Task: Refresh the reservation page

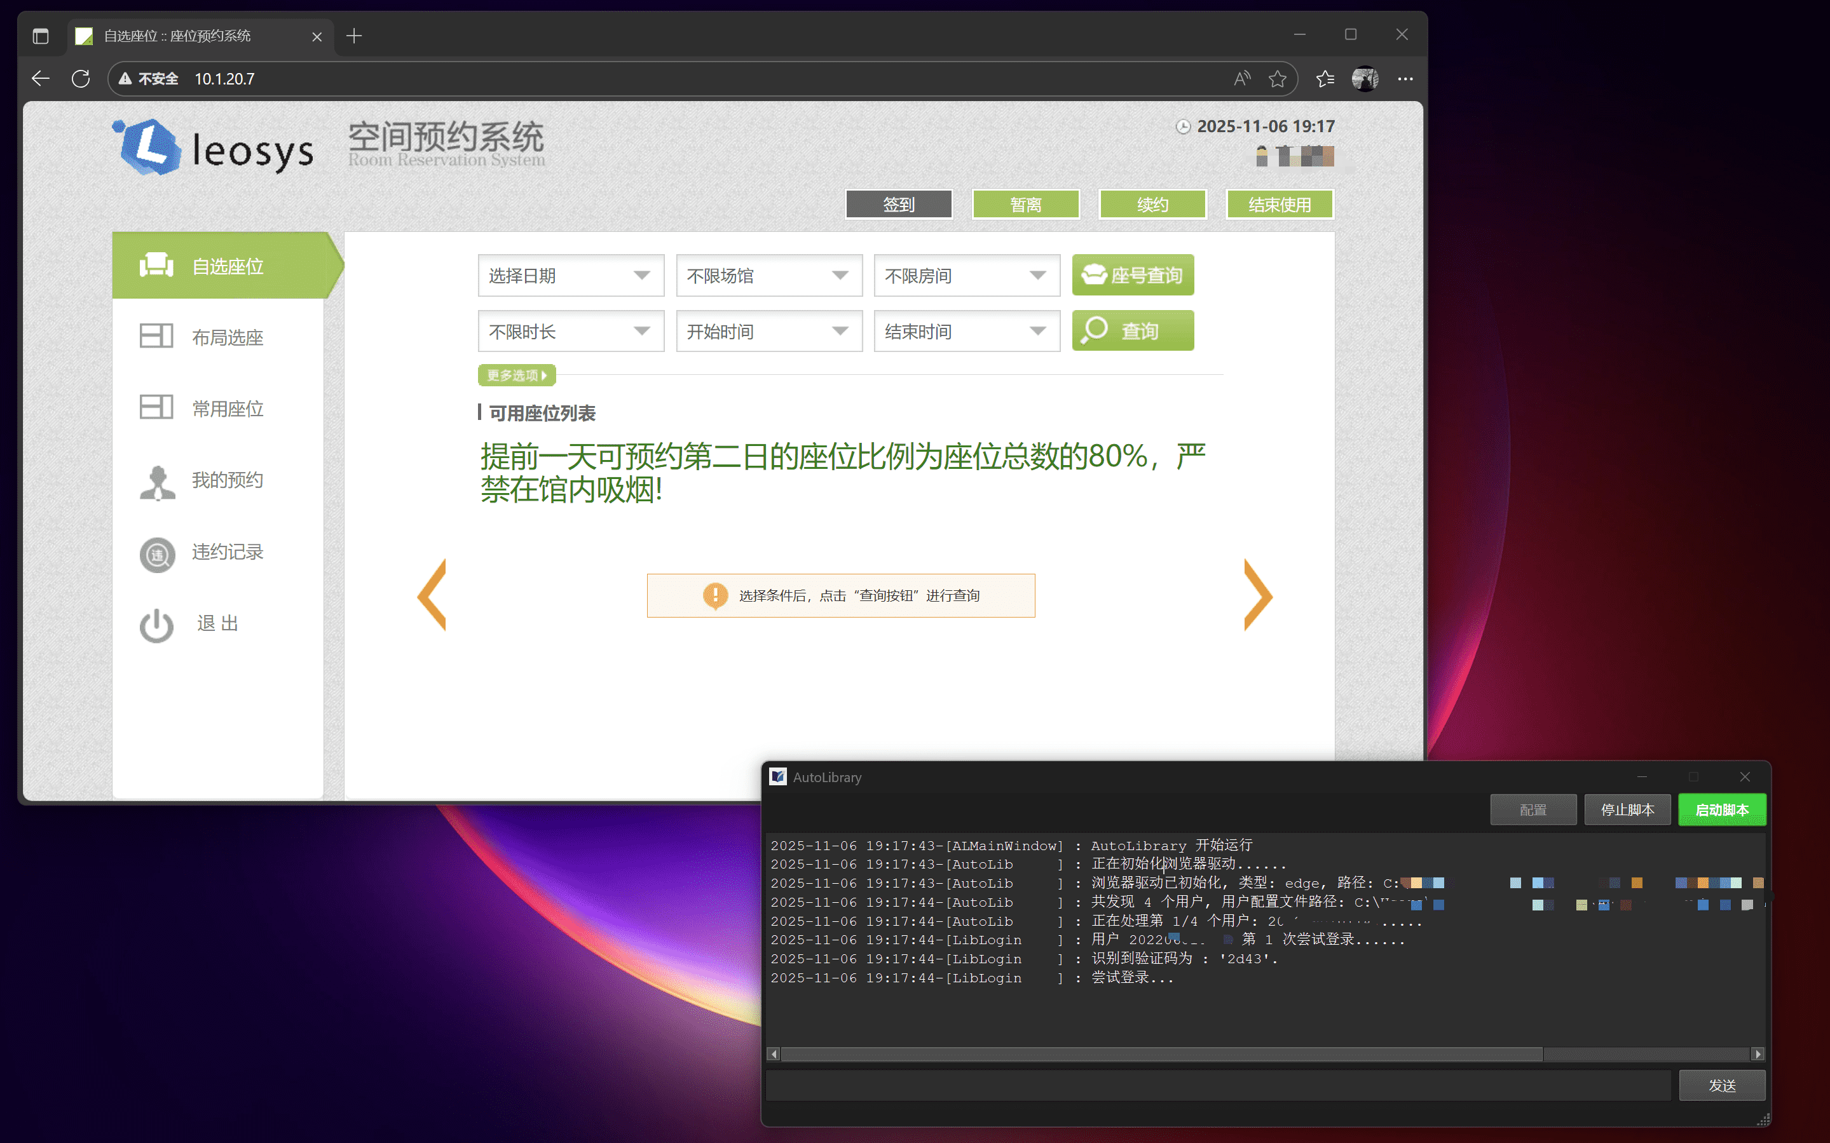Action: point(80,78)
